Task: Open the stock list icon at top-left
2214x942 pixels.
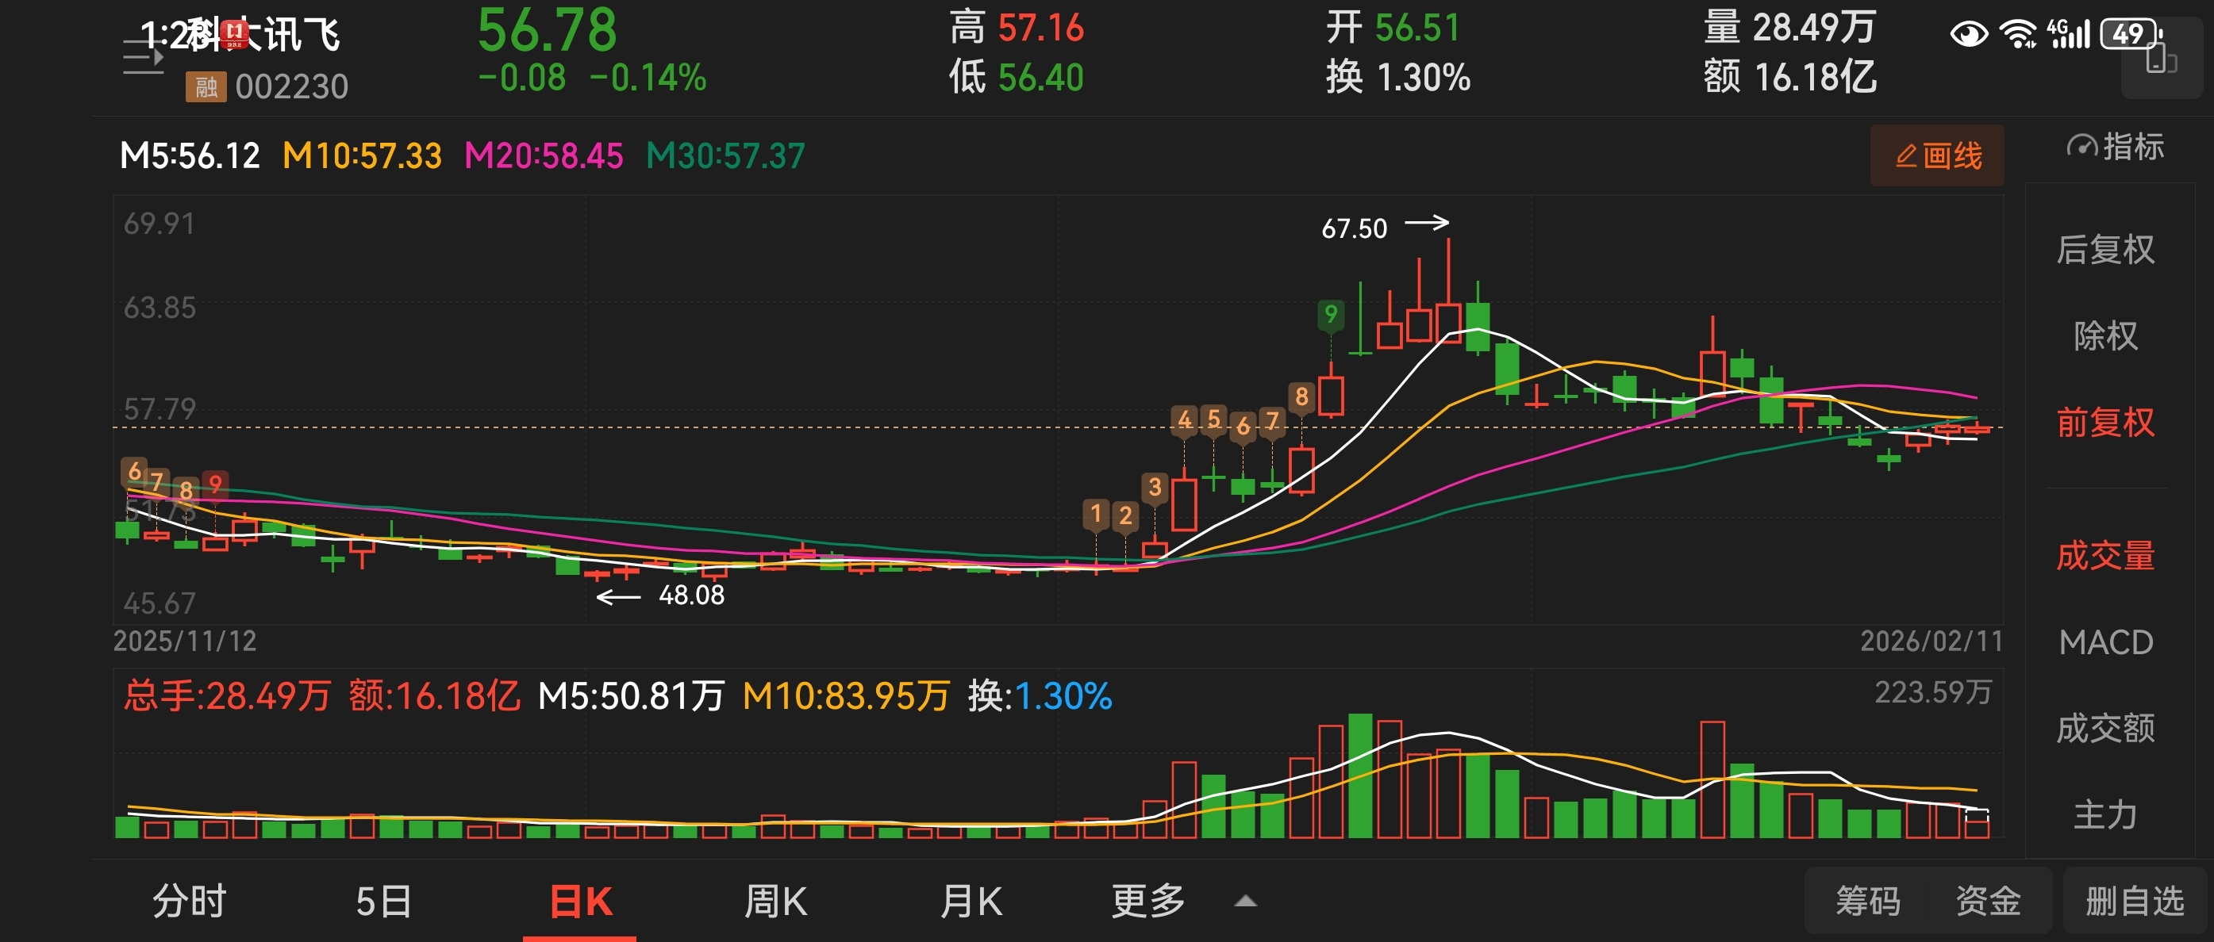Action: click(x=142, y=59)
